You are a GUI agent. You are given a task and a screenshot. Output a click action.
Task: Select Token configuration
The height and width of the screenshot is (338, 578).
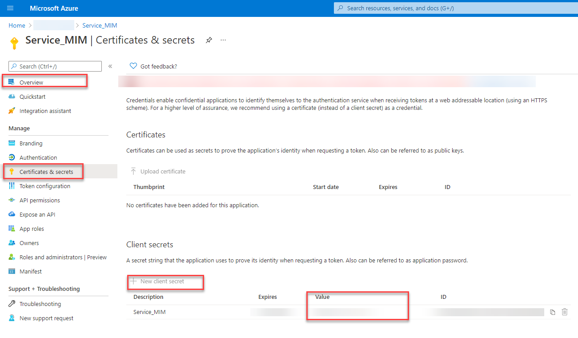pos(44,186)
